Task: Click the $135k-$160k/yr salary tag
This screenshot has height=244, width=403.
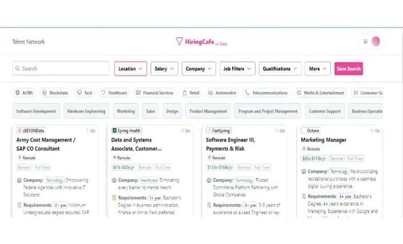Action: [x=220, y=167]
